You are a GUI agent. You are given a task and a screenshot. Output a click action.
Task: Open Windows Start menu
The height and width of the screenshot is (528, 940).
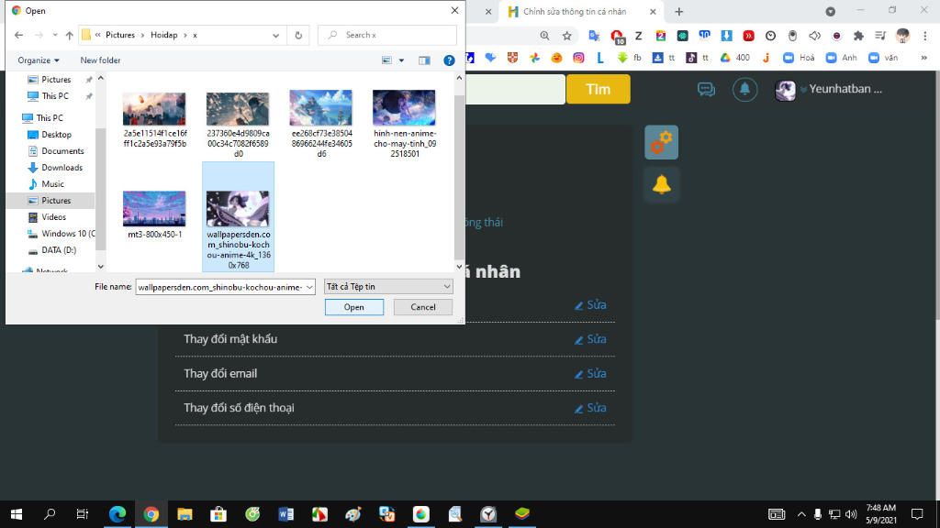click(17, 514)
